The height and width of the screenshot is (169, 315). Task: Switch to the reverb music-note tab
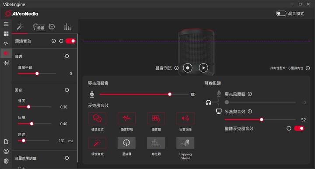35,27
